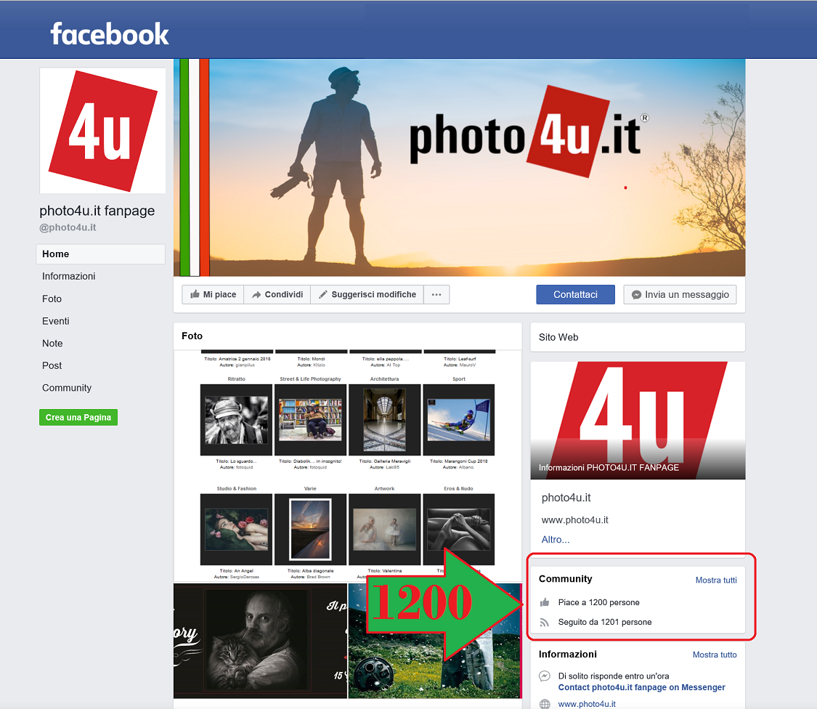Select the Home tab in sidebar
This screenshot has width=817, height=709.
pos(100,254)
